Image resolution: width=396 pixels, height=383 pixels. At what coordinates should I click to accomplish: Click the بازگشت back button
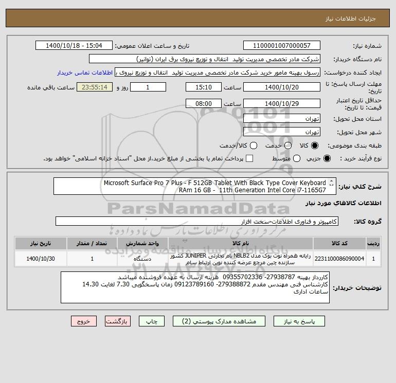[118, 321]
